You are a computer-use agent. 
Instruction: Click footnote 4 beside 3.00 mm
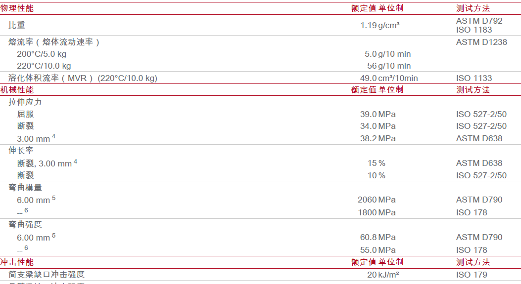coord(53,136)
